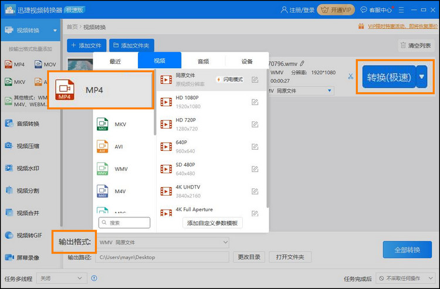The width and height of the screenshot is (440, 289).
Task: Click 清空列表 button
Action: [x=416, y=45]
